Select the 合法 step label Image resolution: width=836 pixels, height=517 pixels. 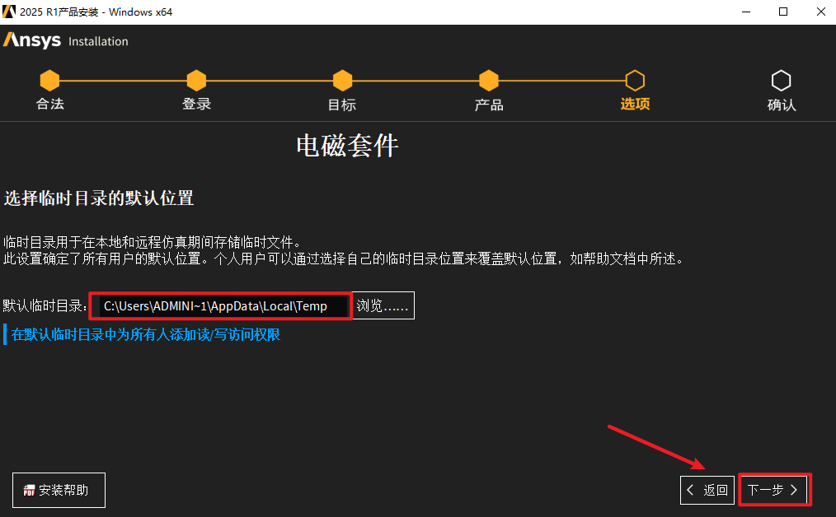[50, 104]
